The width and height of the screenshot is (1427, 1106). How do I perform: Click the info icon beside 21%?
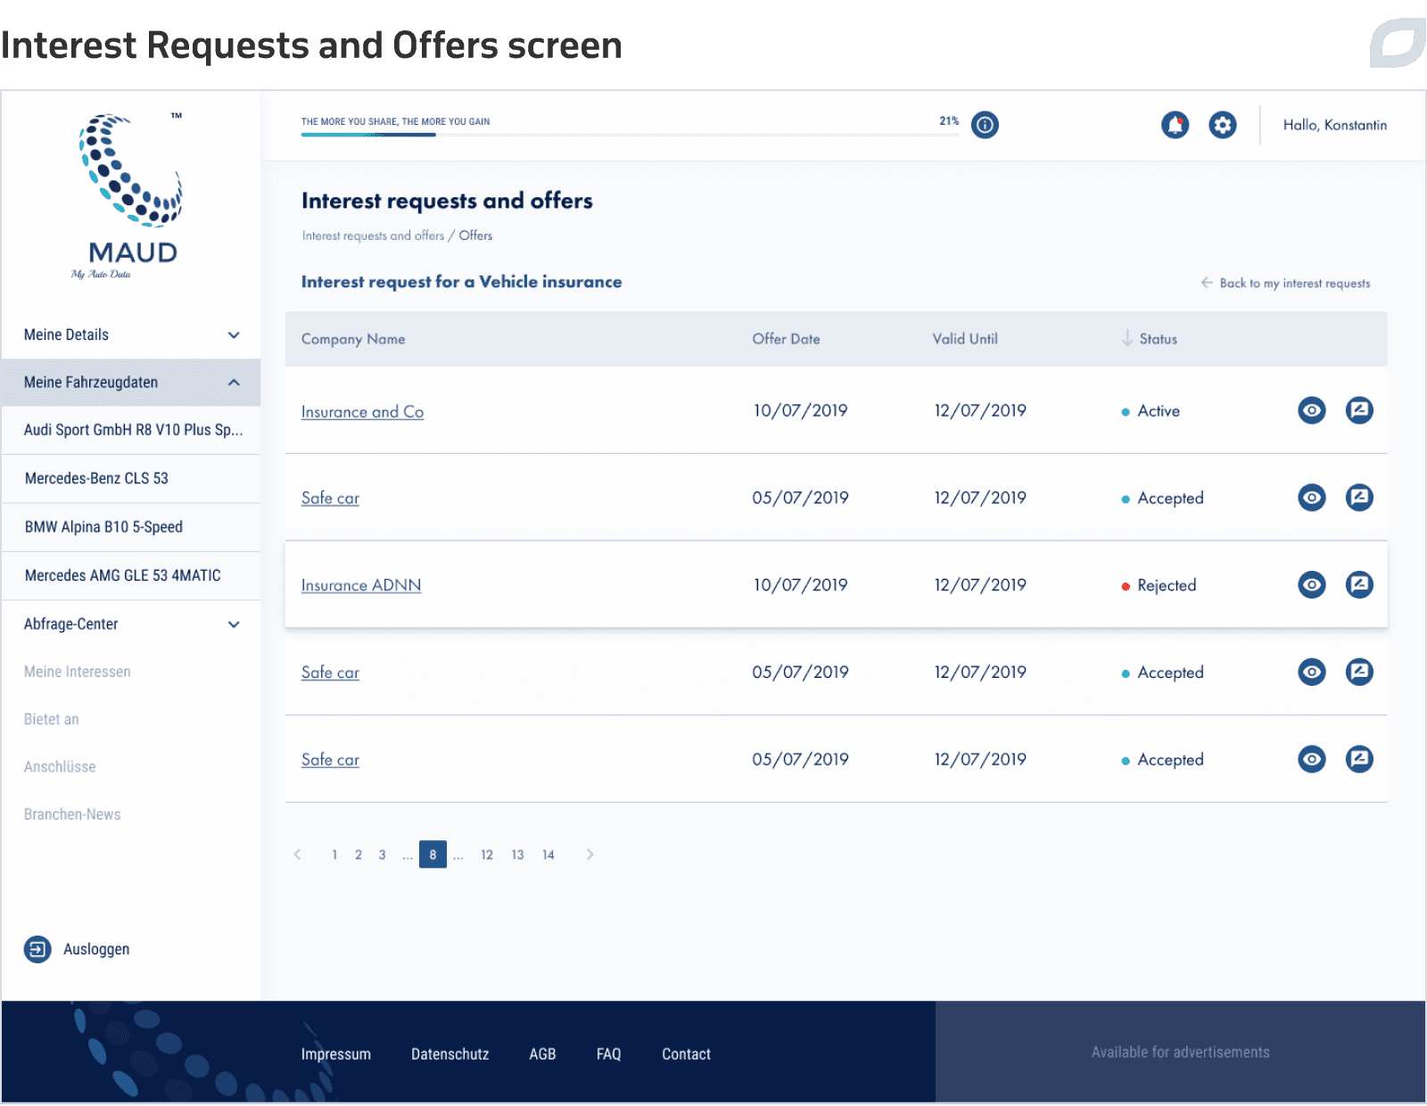tap(985, 125)
